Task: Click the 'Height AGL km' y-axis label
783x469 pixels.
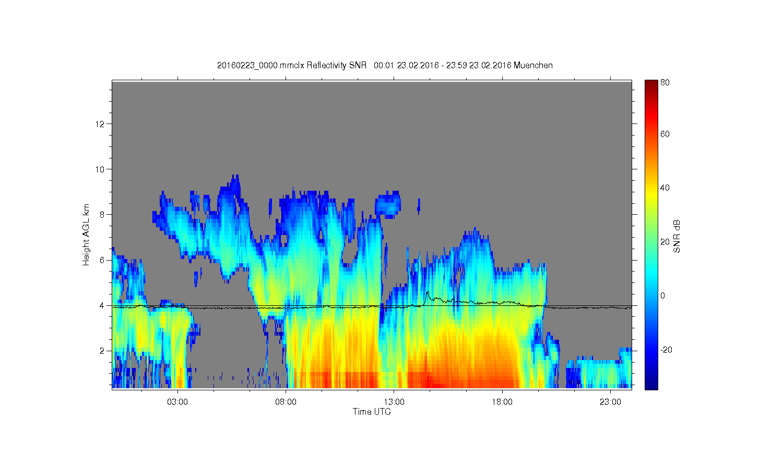Action: click(x=86, y=234)
